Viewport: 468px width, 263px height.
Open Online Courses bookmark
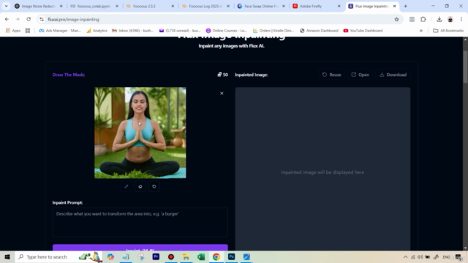pyautogui.click(x=226, y=31)
